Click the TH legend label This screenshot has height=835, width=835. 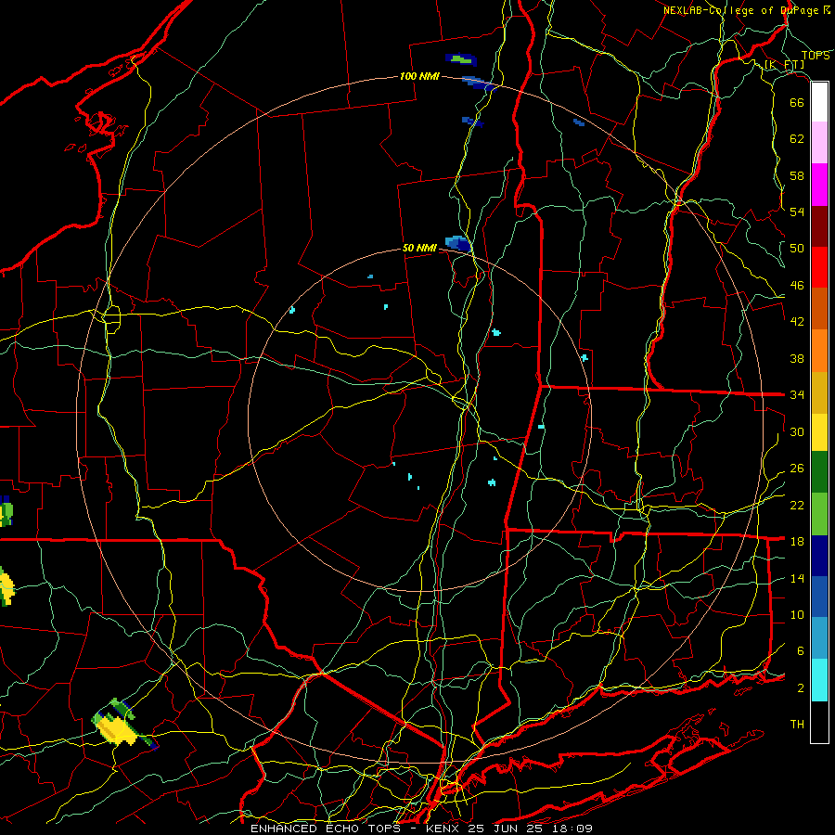[797, 725]
